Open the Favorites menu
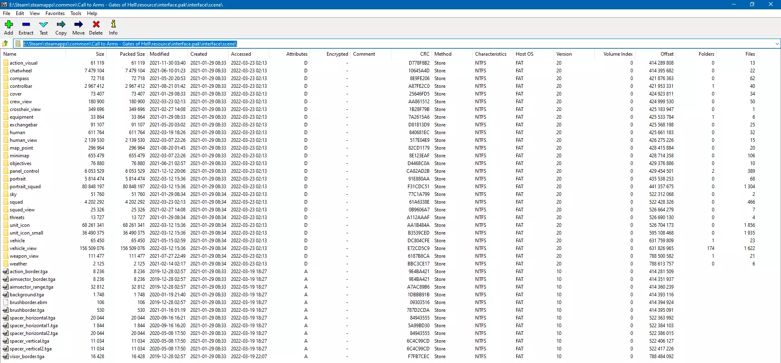 point(55,13)
